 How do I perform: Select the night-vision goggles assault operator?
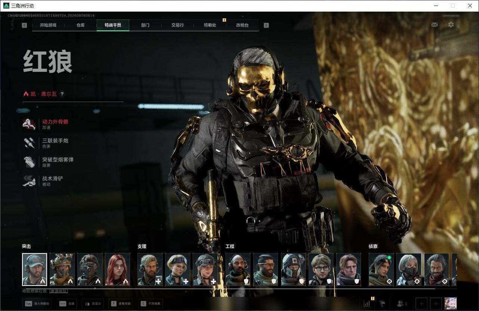point(90,270)
